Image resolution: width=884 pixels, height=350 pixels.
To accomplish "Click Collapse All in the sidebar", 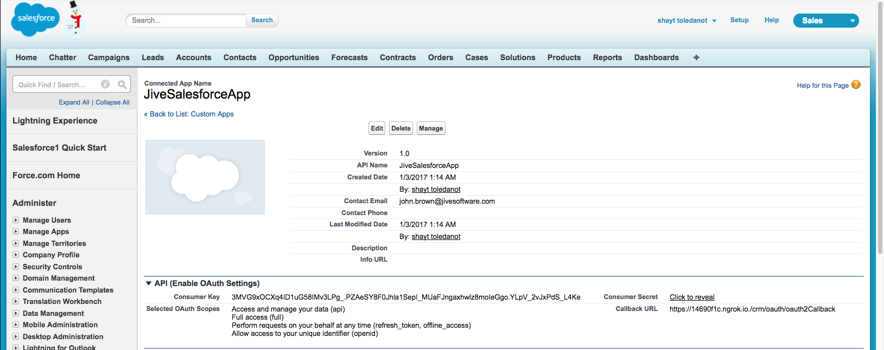I will coord(112,102).
